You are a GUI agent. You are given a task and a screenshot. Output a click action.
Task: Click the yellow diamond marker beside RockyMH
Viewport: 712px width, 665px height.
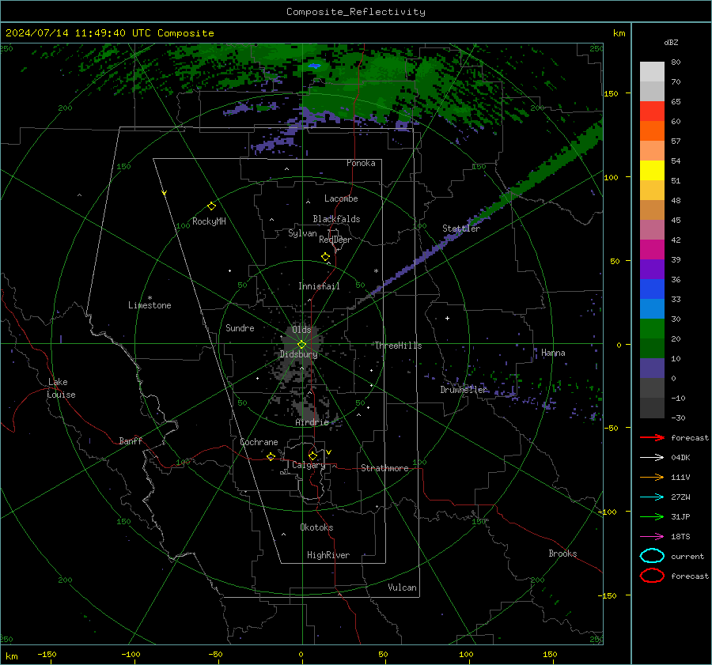[x=211, y=206]
